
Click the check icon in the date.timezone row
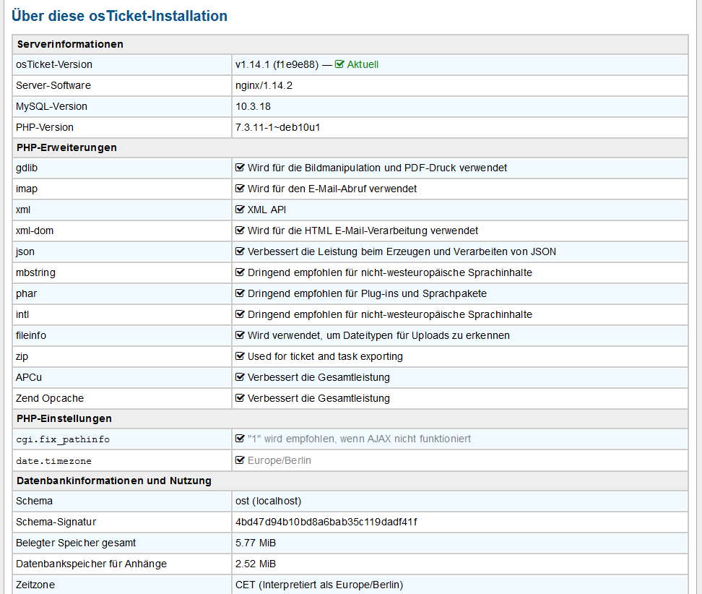pyautogui.click(x=240, y=460)
